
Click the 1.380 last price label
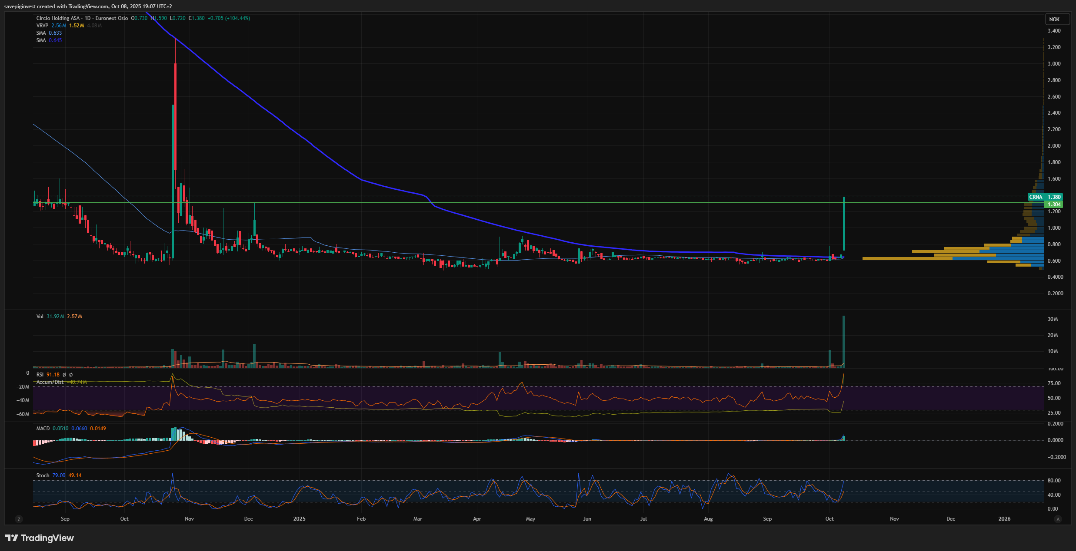pos(1054,197)
